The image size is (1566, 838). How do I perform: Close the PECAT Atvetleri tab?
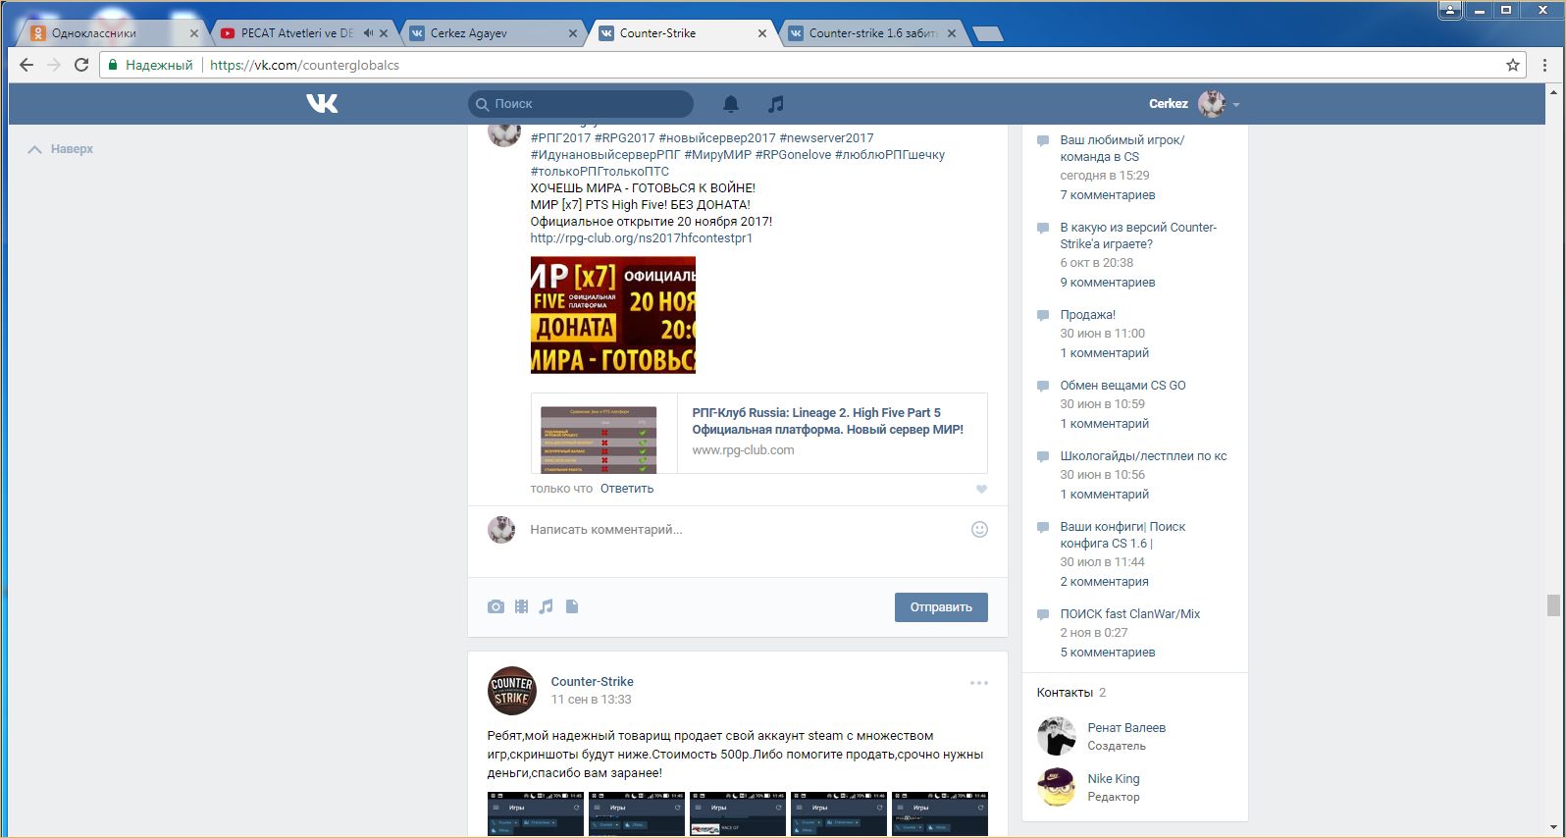click(384, 32)
